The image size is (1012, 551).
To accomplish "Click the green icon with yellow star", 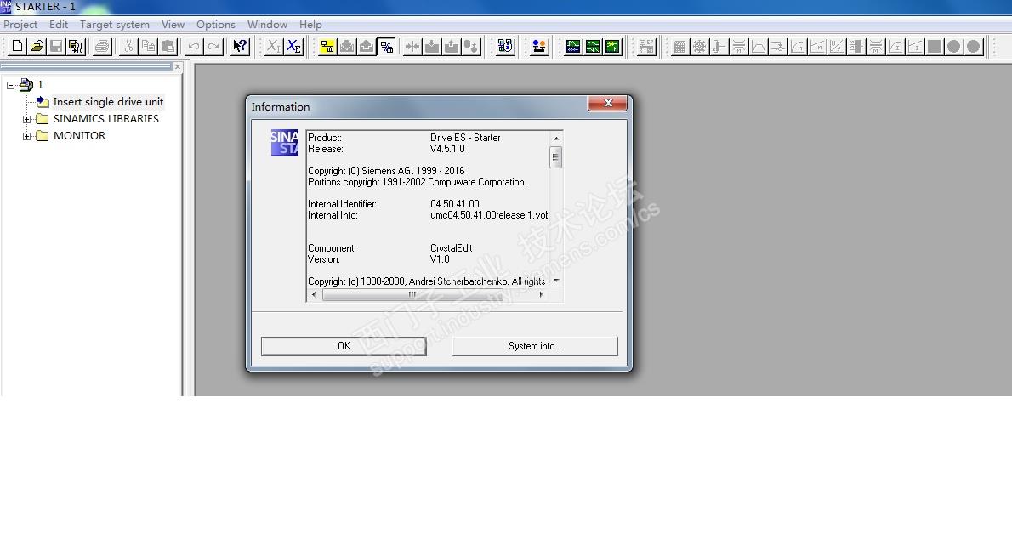I will pyautogui.click(x=611, y=47).
